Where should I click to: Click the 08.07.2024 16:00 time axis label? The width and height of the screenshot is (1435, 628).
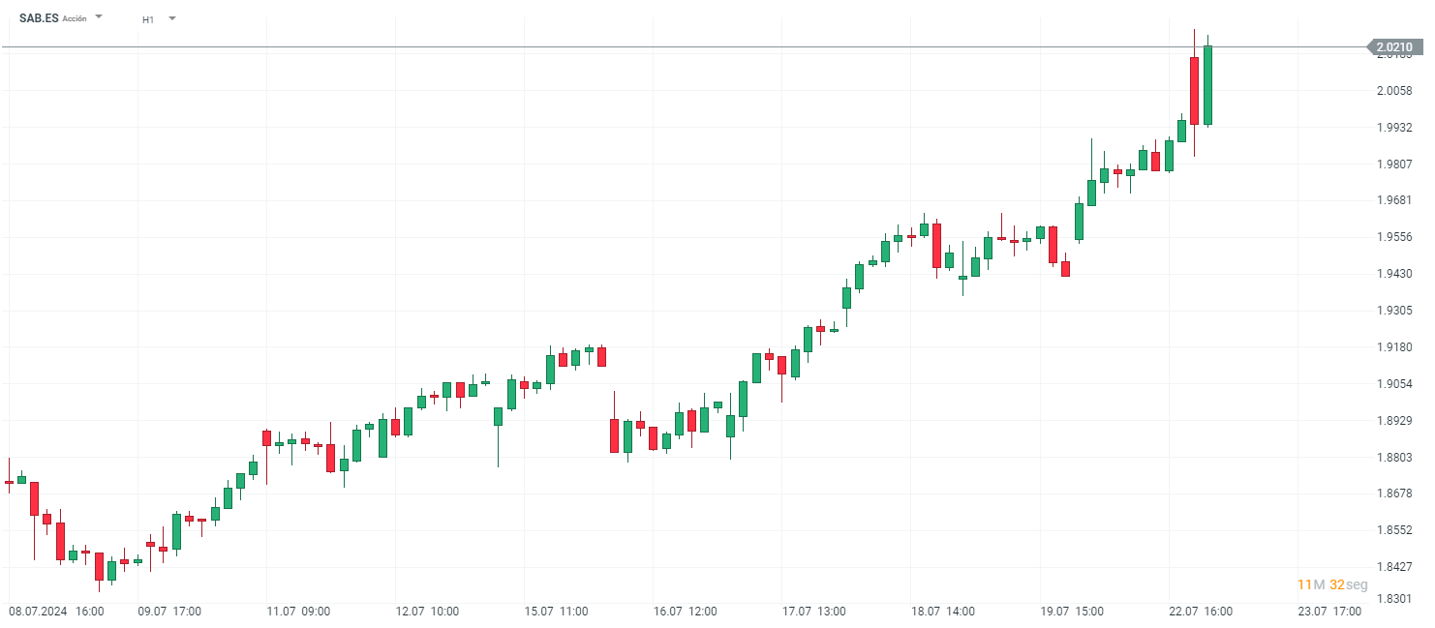click(56, 612)
